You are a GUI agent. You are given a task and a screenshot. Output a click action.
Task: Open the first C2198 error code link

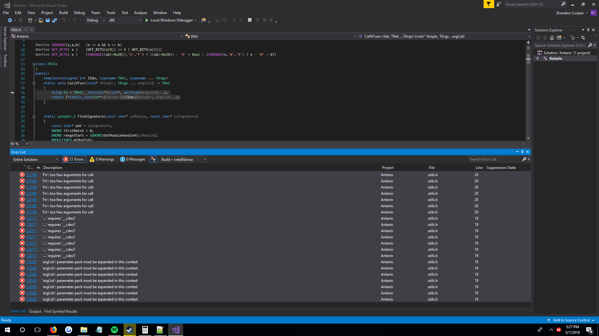click(31, 175)
